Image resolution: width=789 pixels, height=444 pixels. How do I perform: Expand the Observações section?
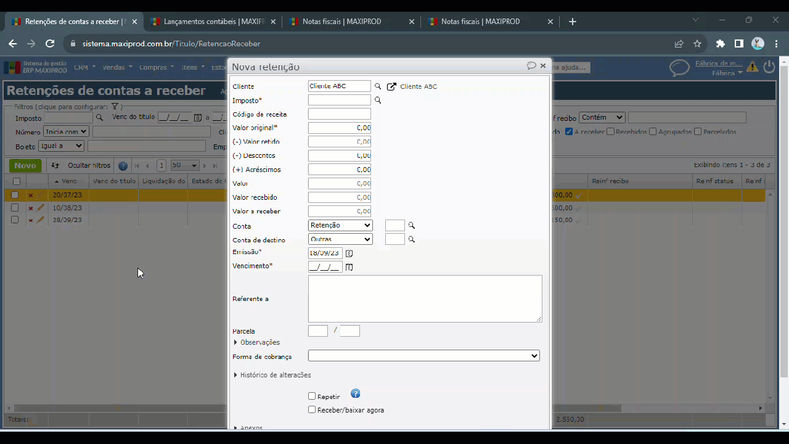tap(259, 342)
